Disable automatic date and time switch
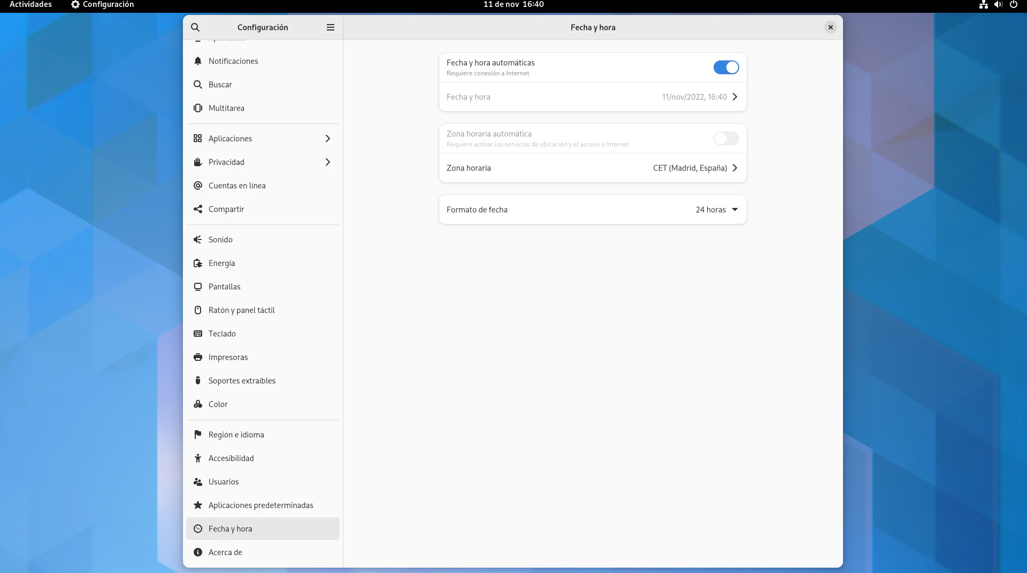The image size is (1027, 573). 726,67
